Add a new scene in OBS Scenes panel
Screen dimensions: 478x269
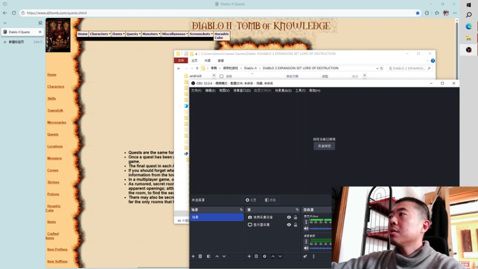click(193, 256)
